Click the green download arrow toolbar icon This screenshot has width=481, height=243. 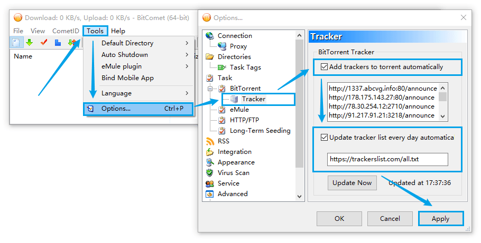tap(30, 42)
